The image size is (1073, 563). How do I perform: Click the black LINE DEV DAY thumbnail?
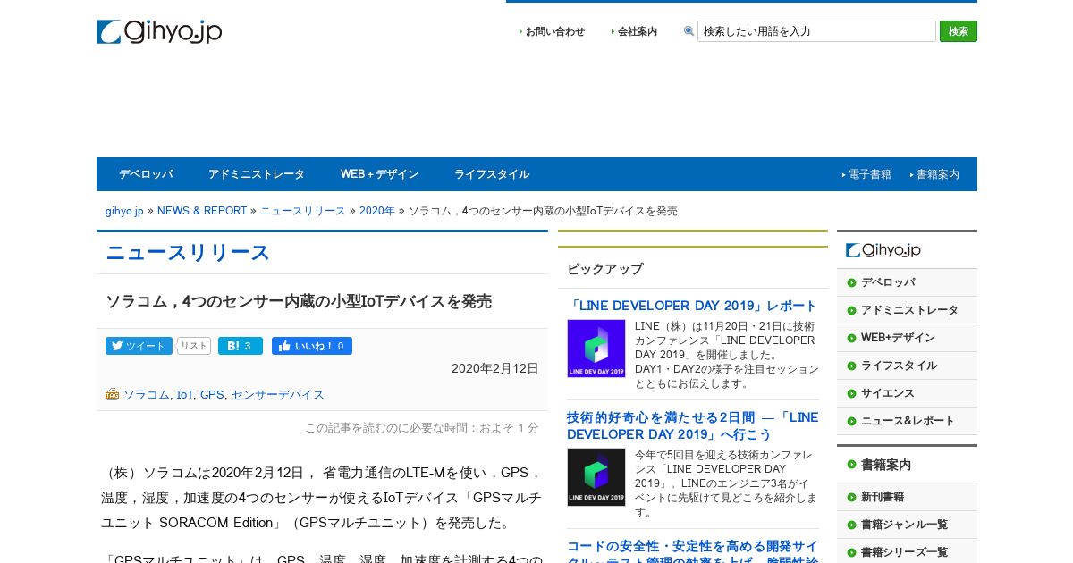point(596,477)
